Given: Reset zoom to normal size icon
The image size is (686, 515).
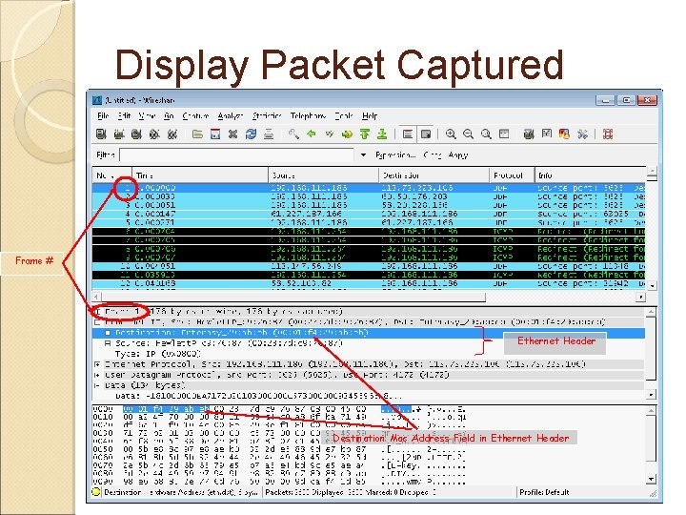Looking at the screenshot, I should click(x=486, y=134).
